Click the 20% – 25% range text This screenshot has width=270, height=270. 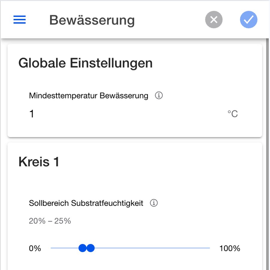click(49, 221)
